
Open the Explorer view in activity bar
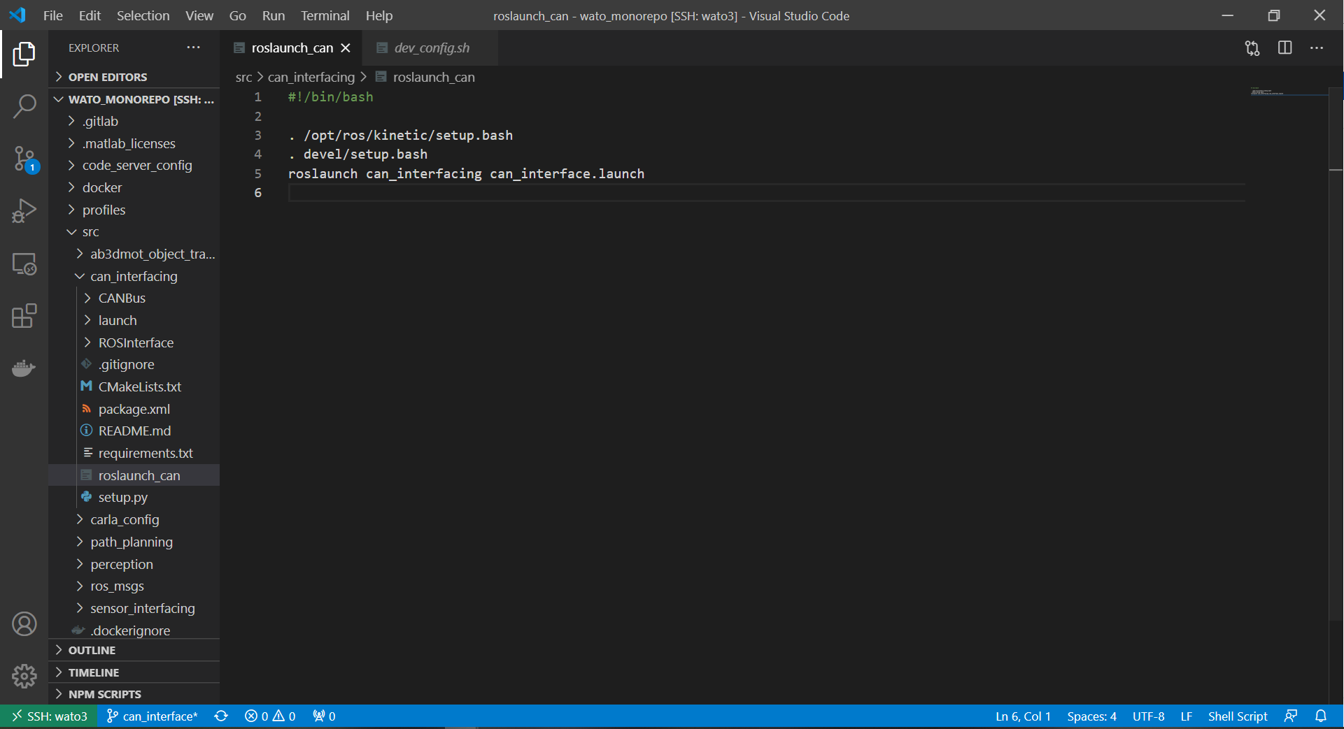[x=24, y=54]
